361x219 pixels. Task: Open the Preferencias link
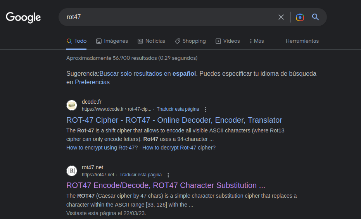pos(92,82)
